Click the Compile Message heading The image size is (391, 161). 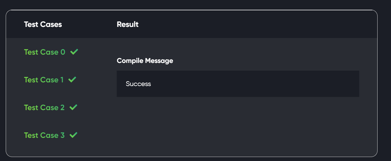(145, 61)
